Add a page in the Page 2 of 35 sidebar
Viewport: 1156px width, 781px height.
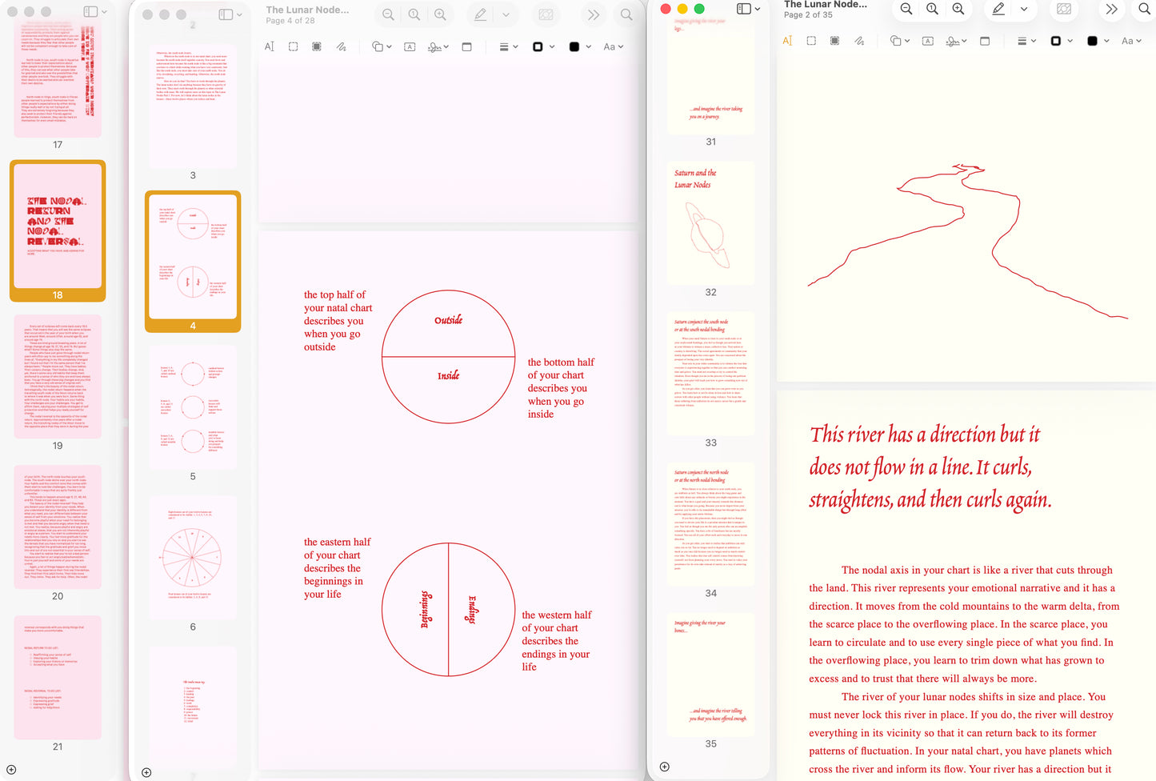pyautogui.click(x=664, y=767)
